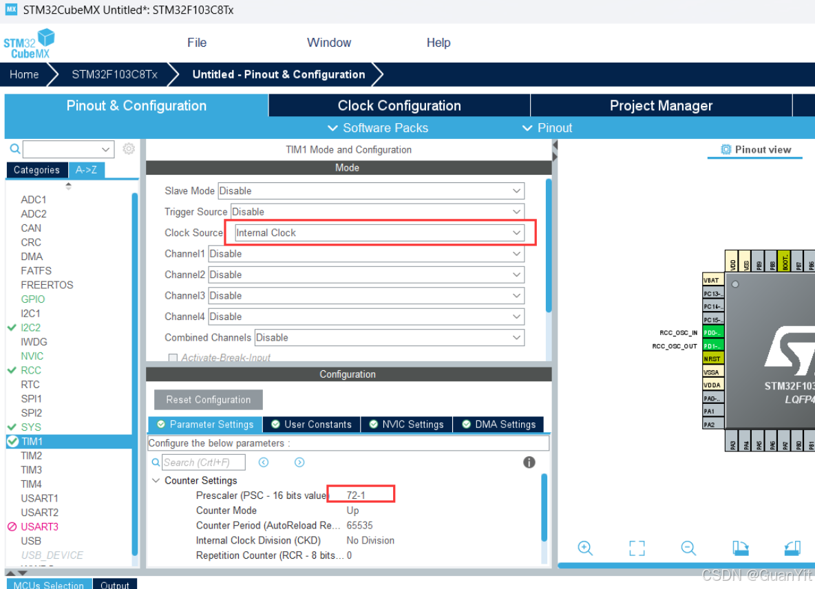Click the VDDA pin on chip
Viewport: 815px width, 589px height.
pyautogui.click(x=712, y=385)
